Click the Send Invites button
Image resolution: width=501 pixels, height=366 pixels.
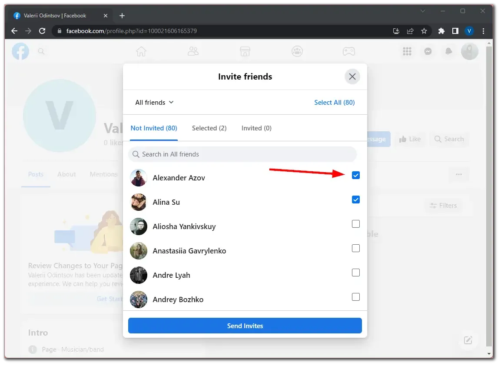coord(245,326)
